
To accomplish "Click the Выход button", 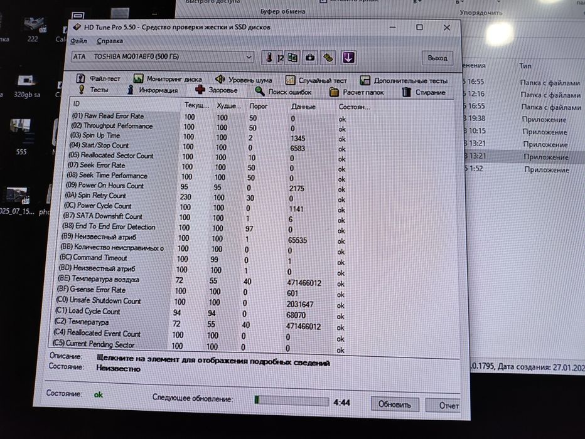I will (x=437, y=58).
